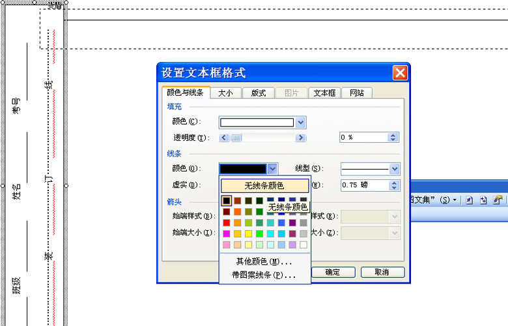Click the 0.75 磅 line weight field
Viewport: 508px width, 326px height.
(365, 185)
